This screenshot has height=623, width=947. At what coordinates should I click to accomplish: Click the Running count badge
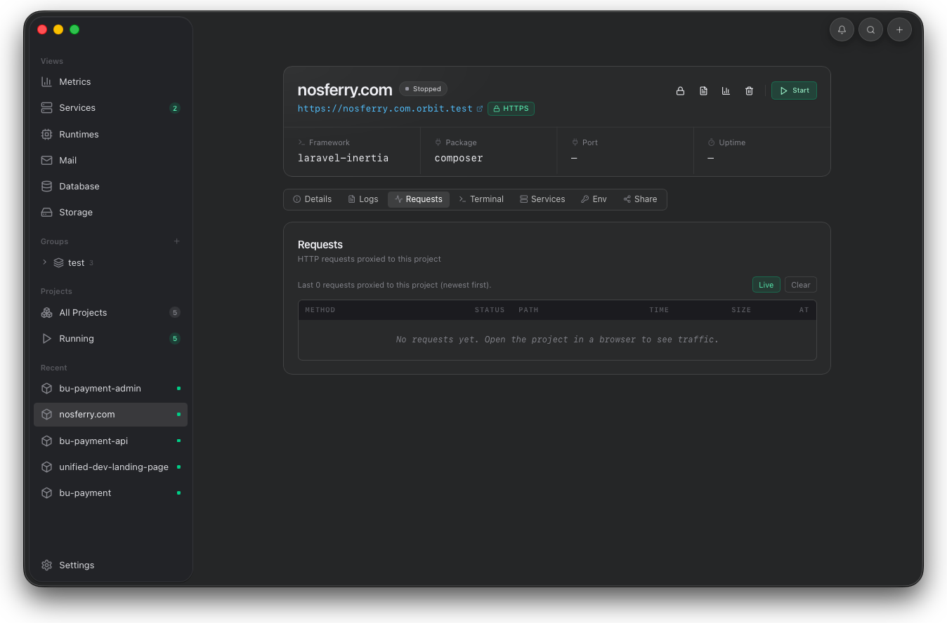175,339
